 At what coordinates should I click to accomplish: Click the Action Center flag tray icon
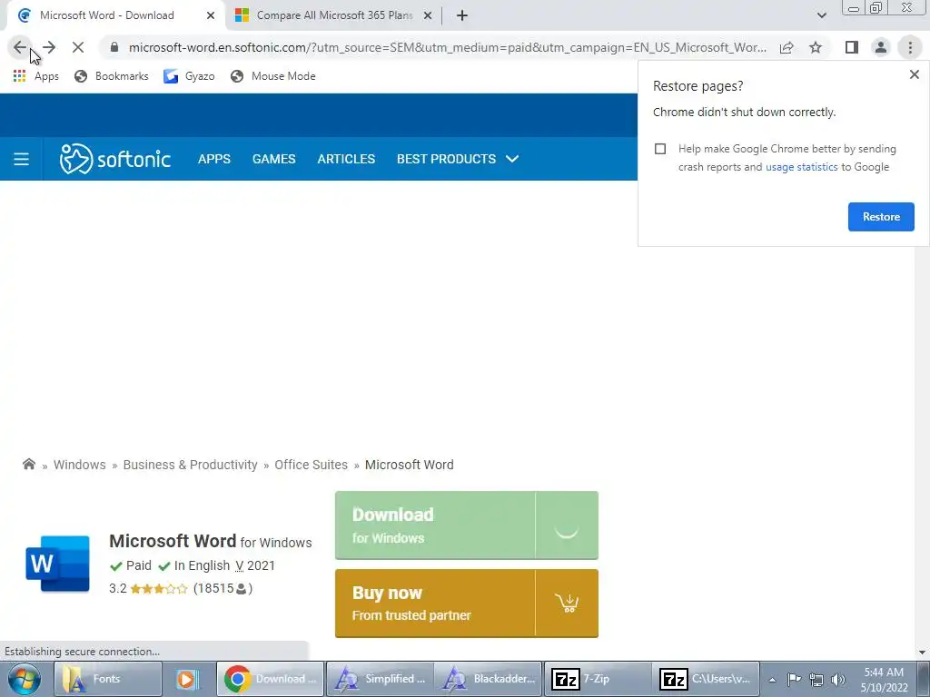[x=794, y=679]
